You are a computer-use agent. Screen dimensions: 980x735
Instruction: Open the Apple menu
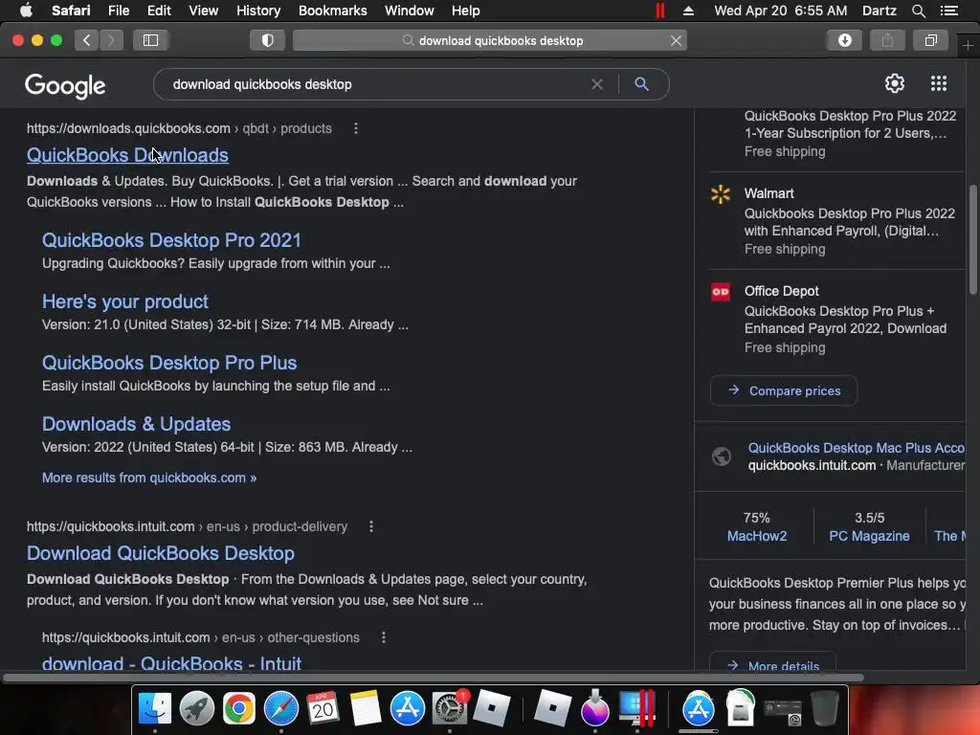[26, 11]
